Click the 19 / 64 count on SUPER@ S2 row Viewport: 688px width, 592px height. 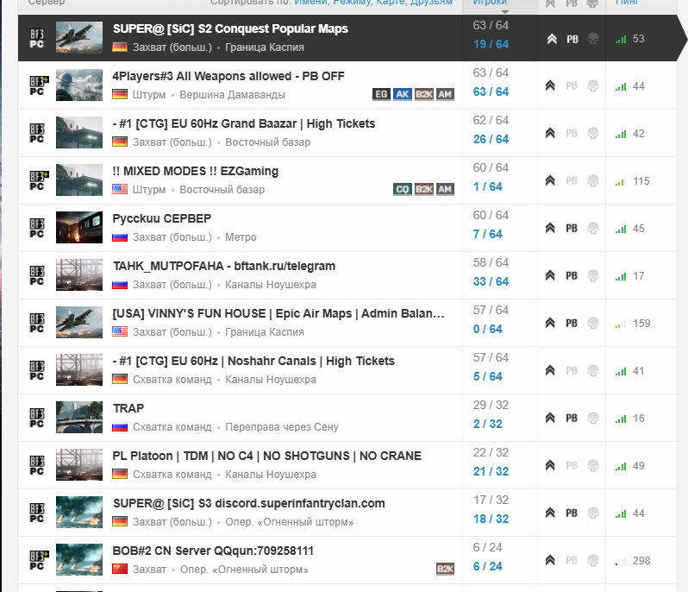[x=491, y=44]
